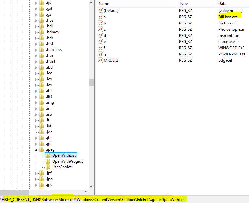
Task: Click the .gz folder icon
Action: tap(41, 14)
